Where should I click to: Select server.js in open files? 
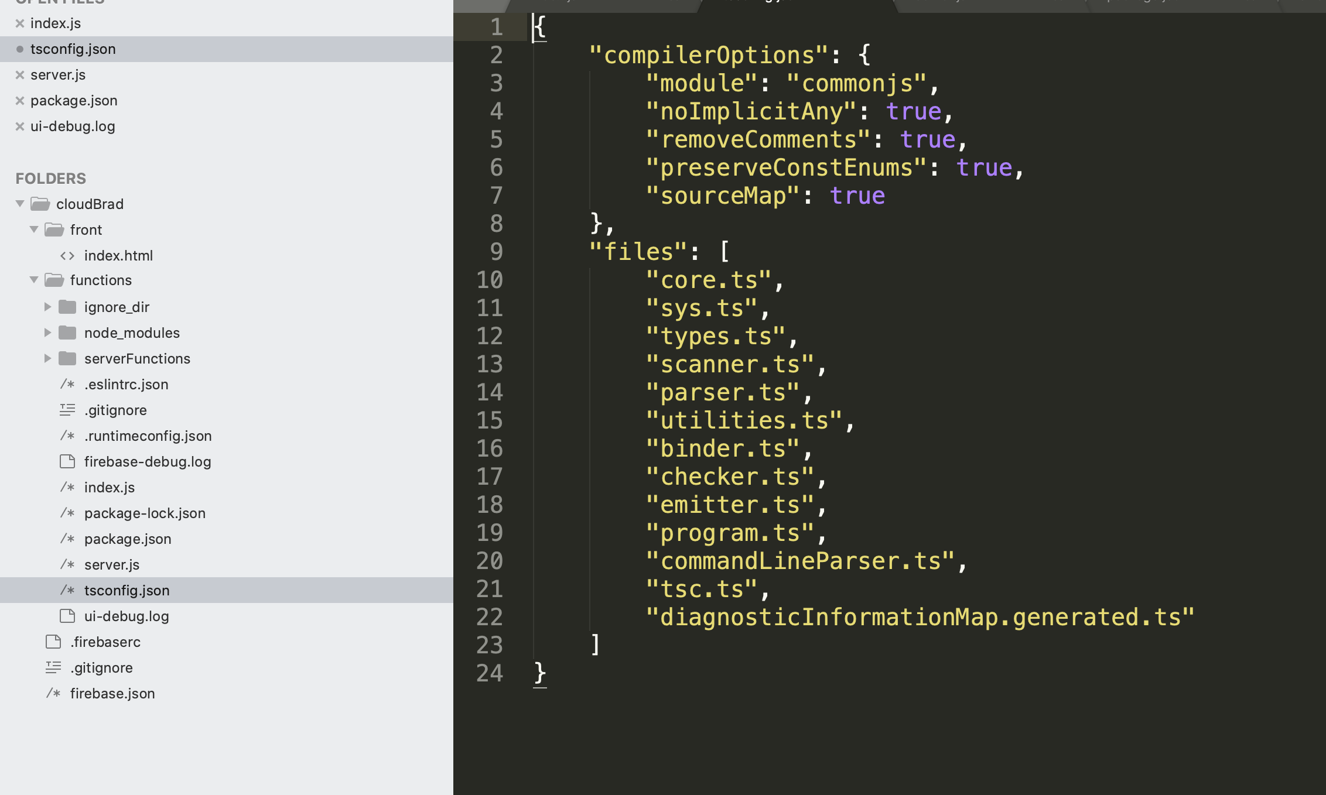[58, 75]
